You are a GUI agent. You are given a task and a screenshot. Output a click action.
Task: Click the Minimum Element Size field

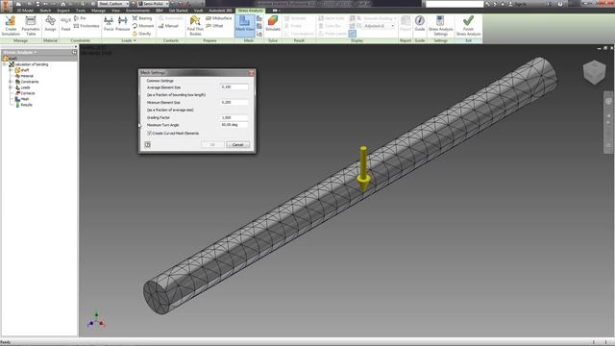pyautogui.click(x=234, y=103)
